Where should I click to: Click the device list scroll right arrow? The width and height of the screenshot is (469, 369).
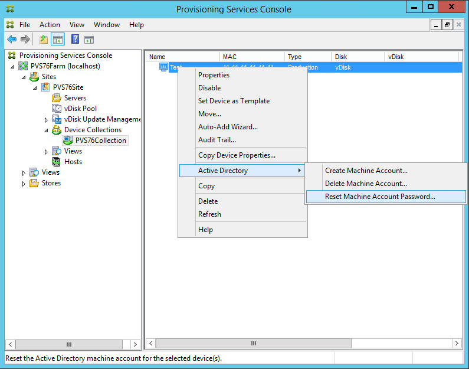tap(457, 343)
